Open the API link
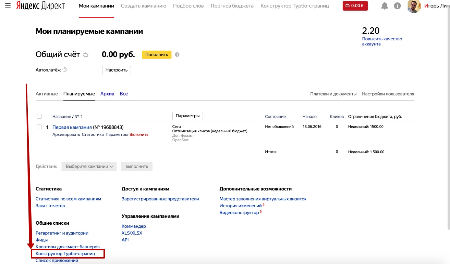Image resolution: width=450 pixels, height=264 pixels. pyautogui.click(x=125, y=240)
